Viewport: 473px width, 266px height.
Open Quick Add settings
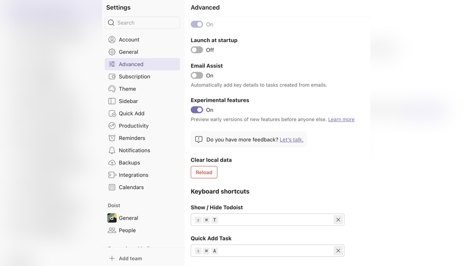point(142,113)
